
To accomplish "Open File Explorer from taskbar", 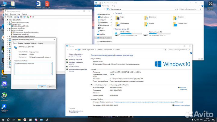I will pos(19,120).
